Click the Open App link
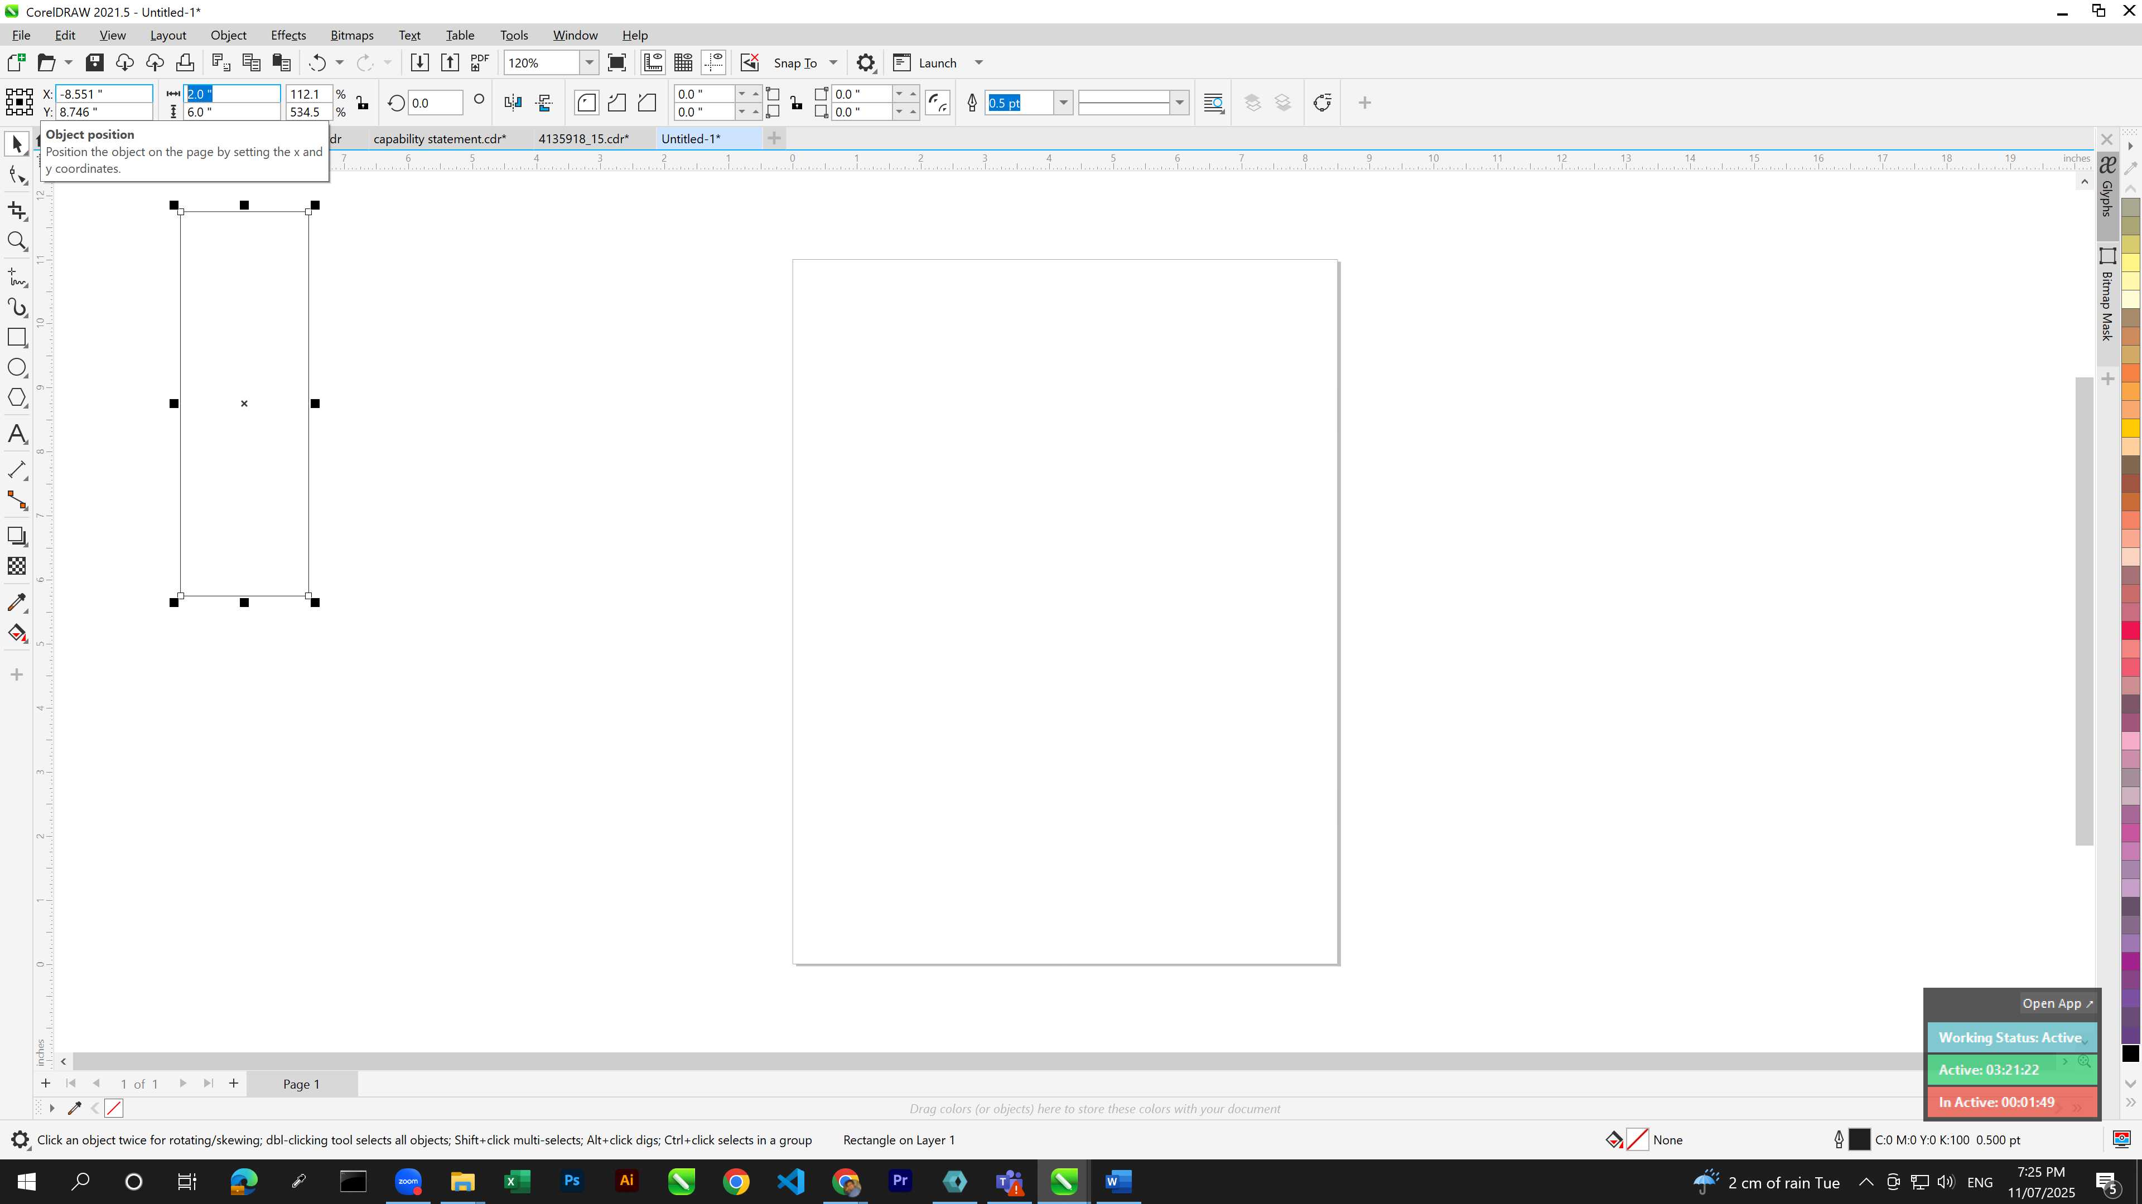 tap(2057, 1003)
